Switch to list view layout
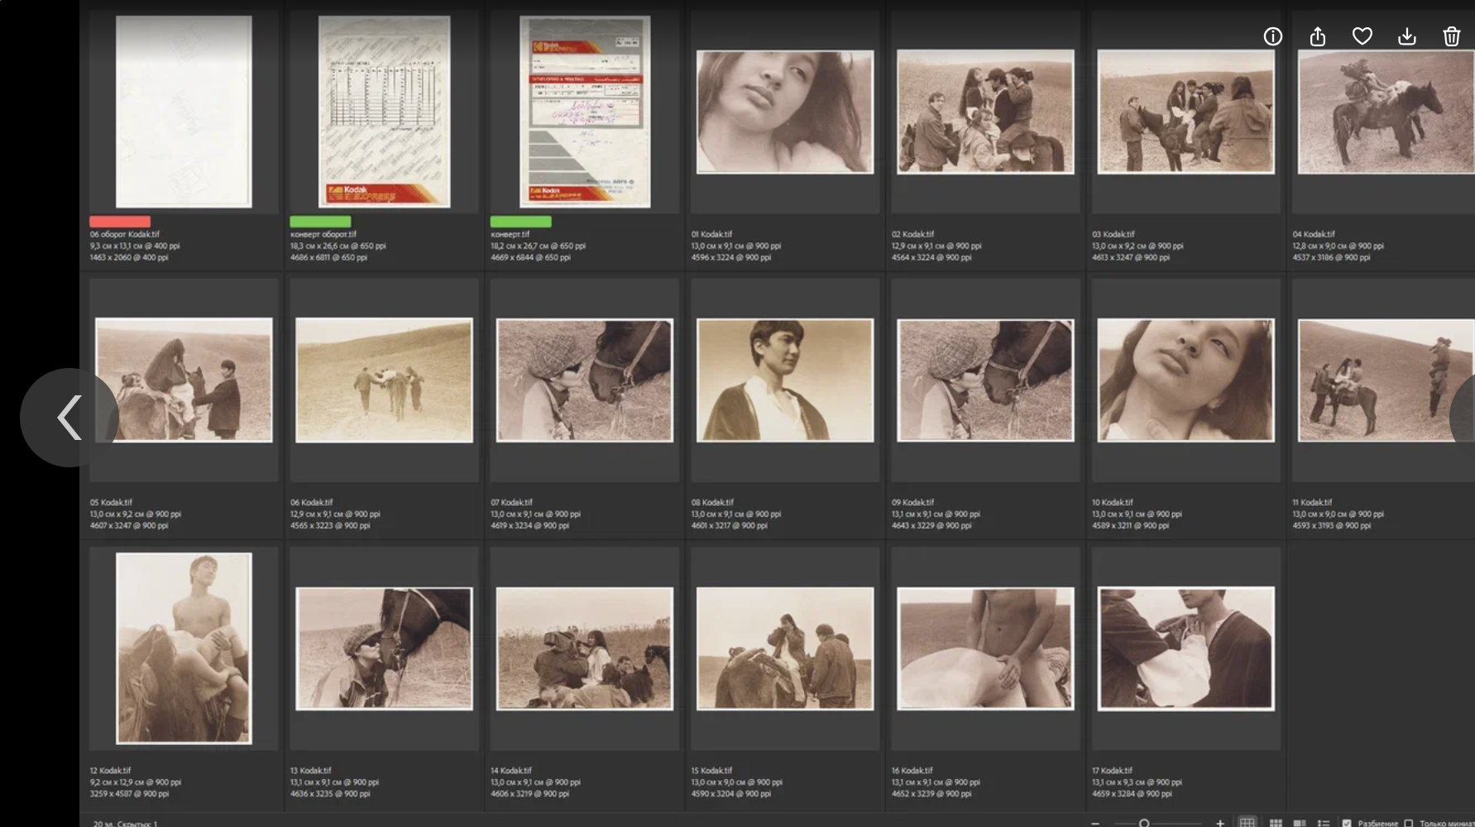Screen dimensions: 1475x827 [1324, 823]
